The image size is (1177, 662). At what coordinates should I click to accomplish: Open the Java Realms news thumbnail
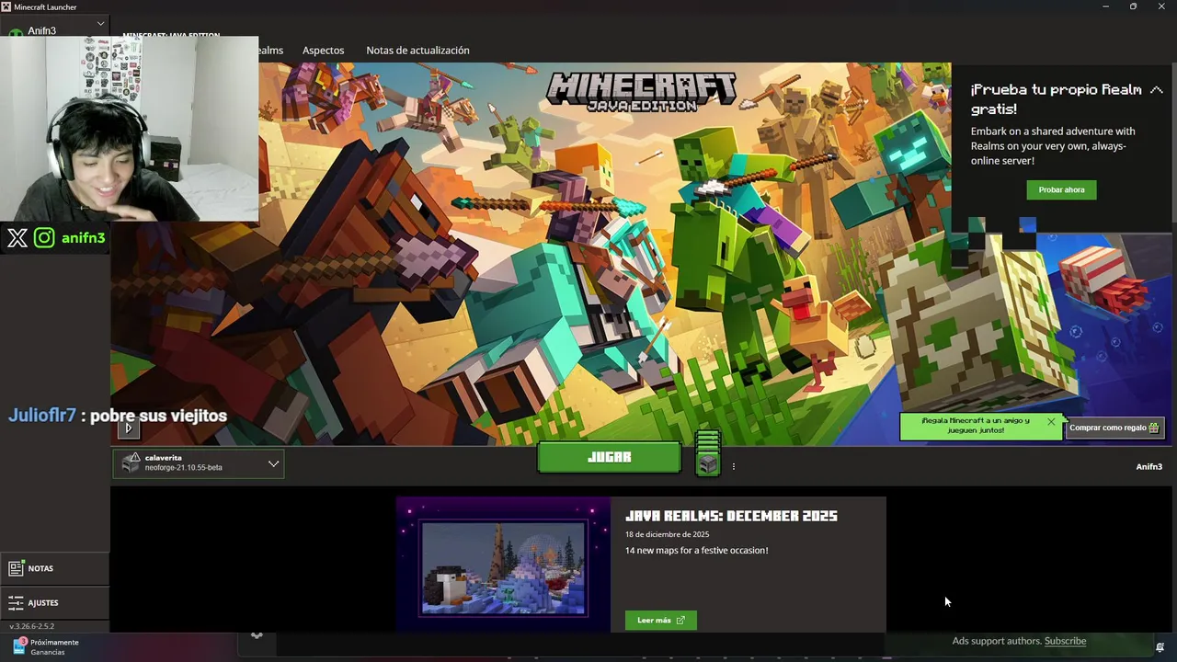coord(503,565)
